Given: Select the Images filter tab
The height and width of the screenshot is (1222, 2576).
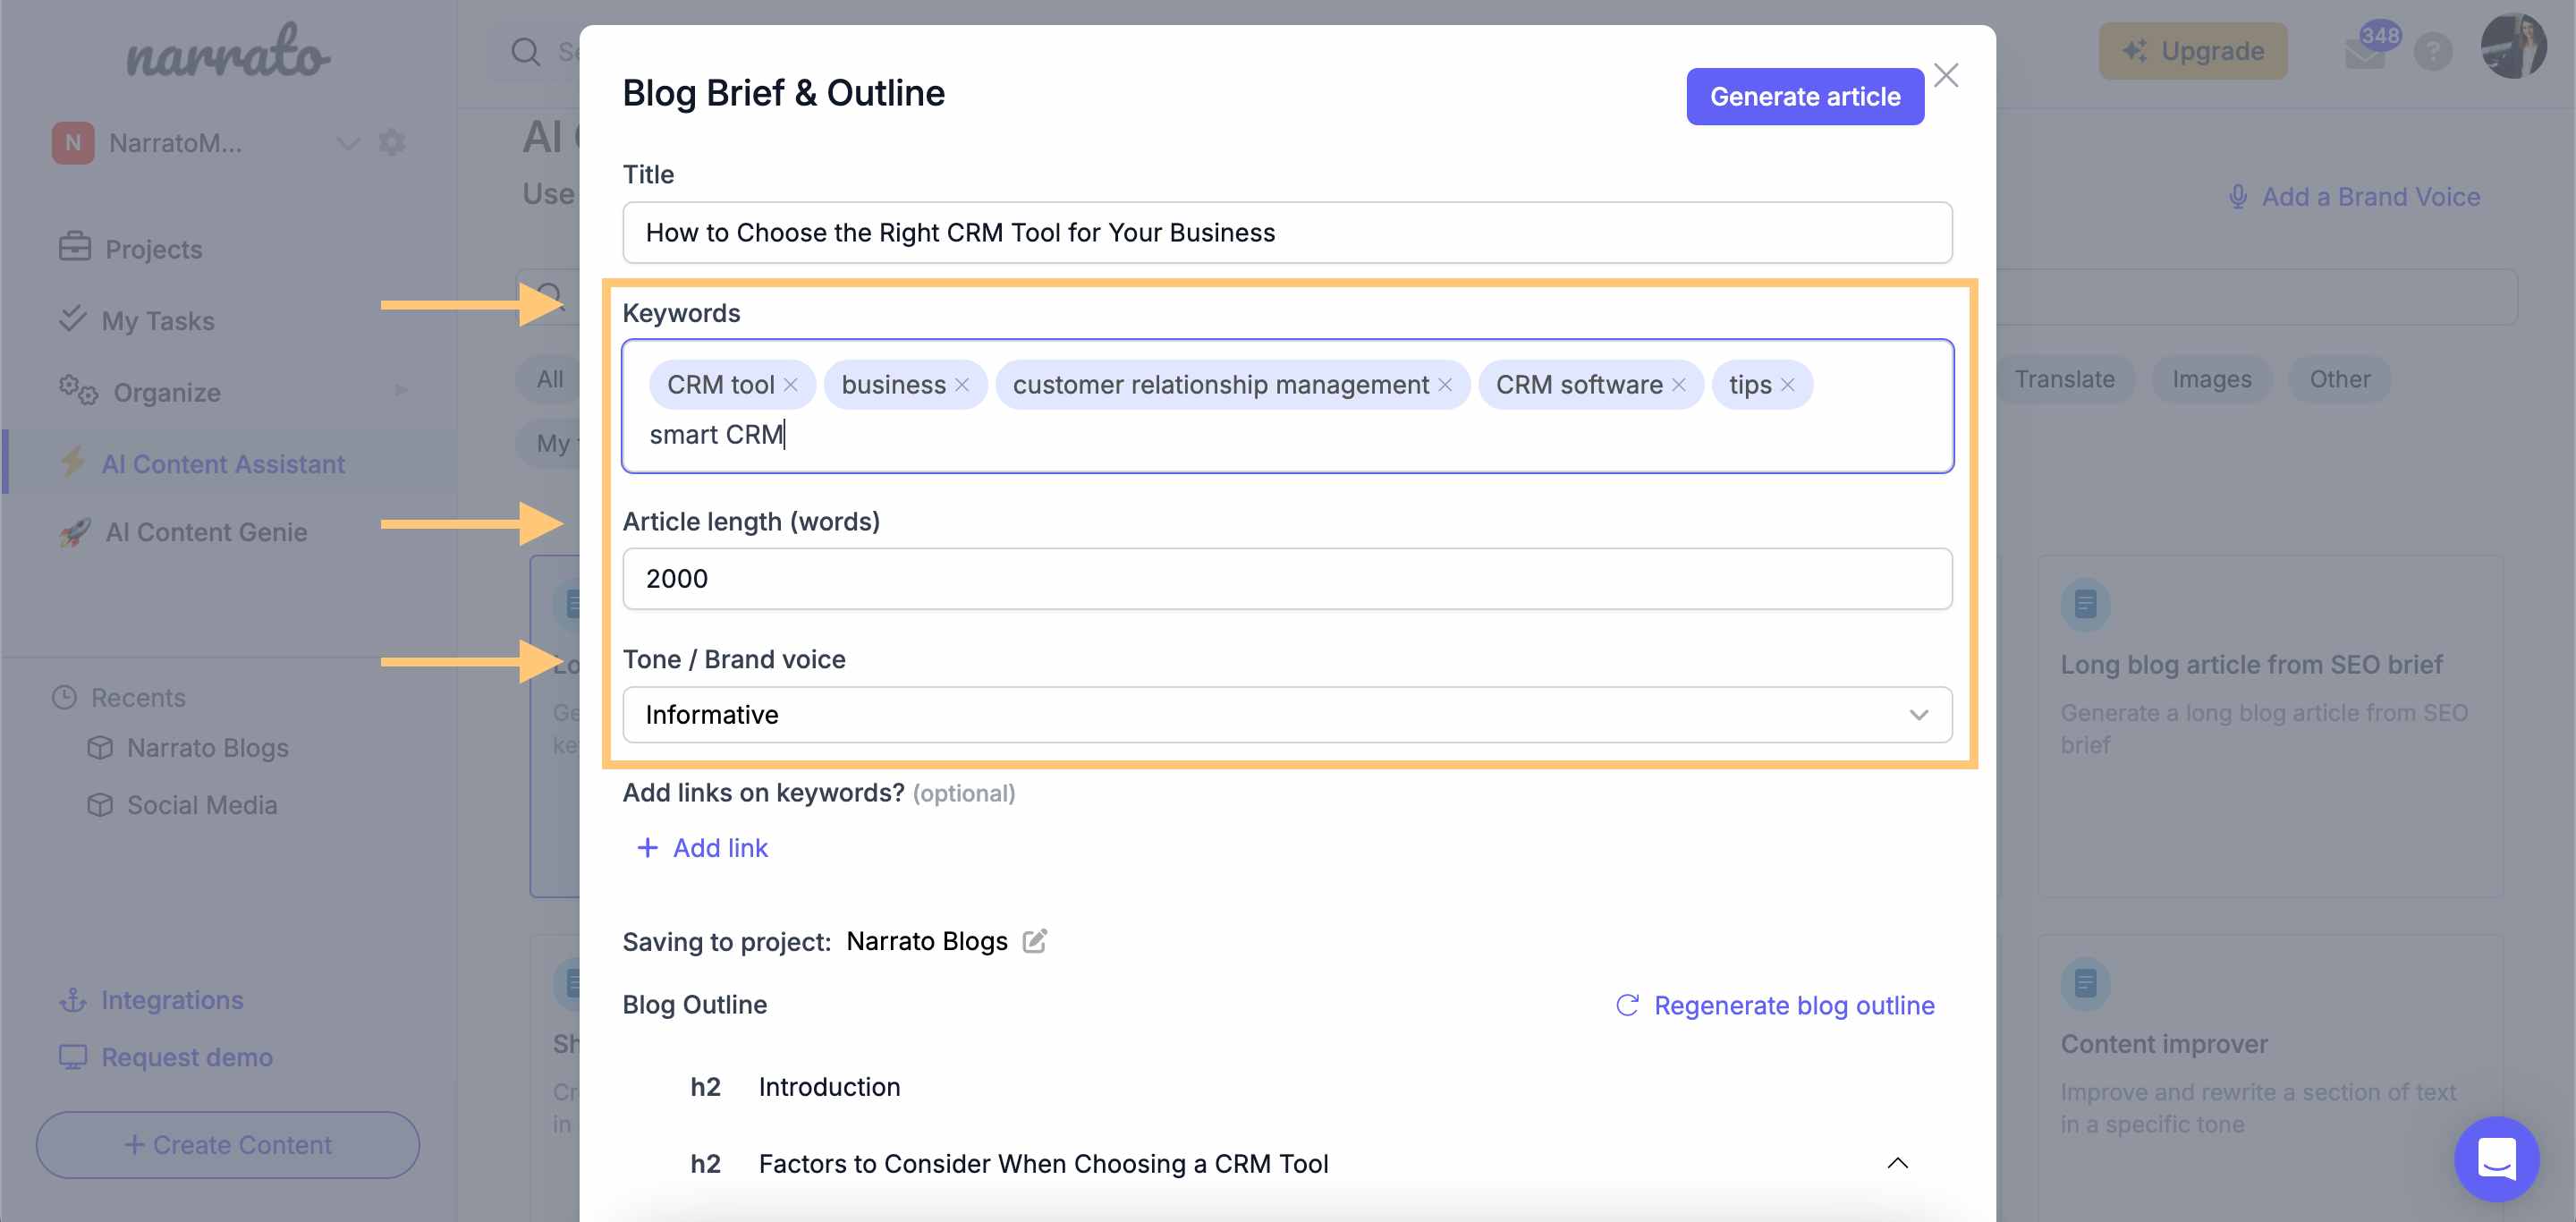Looking at the screenshot, I should point(2211,379).
